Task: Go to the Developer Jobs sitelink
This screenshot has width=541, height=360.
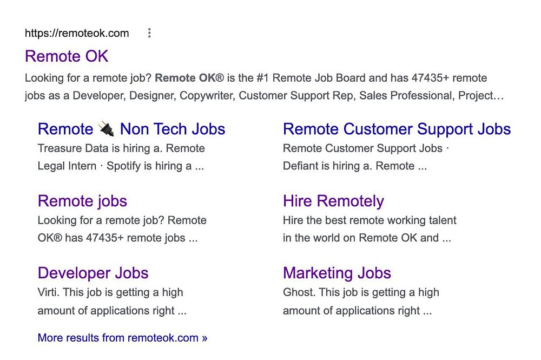Action: pyautogui.click(x=93, y=273)
